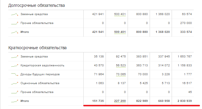
Task: Open the underlined bold total 500 401
Action: click(x=120, y=32)
